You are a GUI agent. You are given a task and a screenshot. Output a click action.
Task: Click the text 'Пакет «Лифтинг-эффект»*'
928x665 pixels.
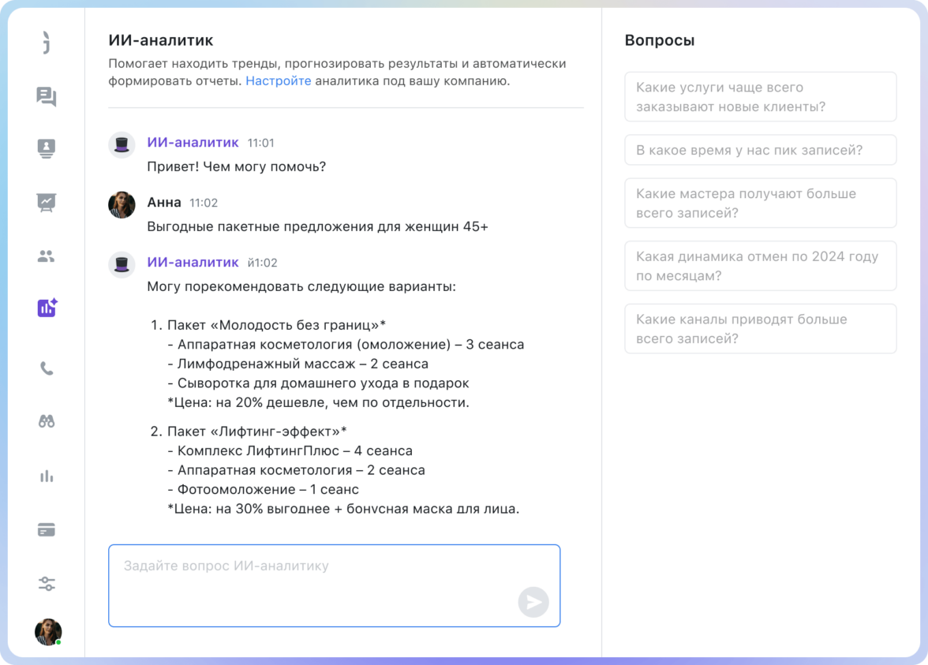[x=257, y=432]
